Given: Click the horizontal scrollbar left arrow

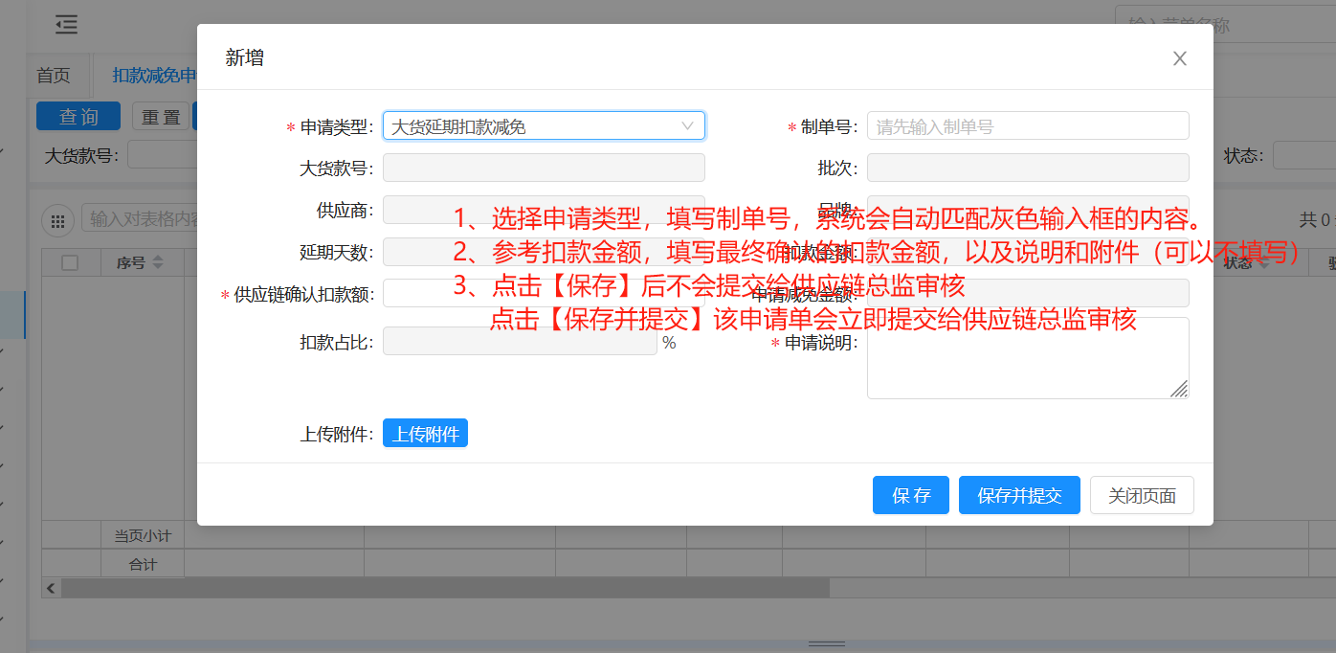Looking at the screenshot, I should 52,588.
